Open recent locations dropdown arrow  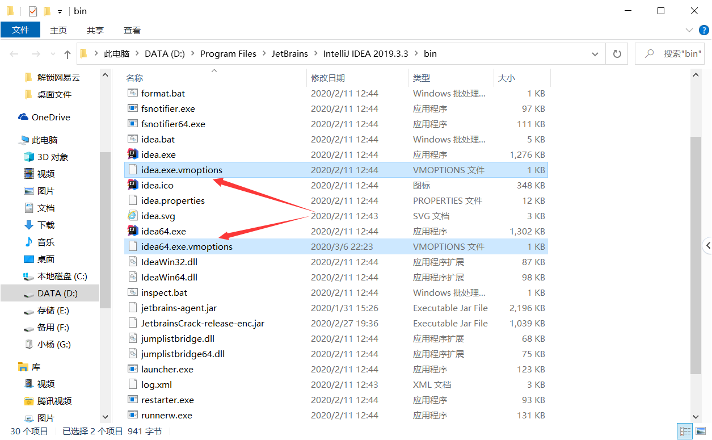[x=52, y=54]
